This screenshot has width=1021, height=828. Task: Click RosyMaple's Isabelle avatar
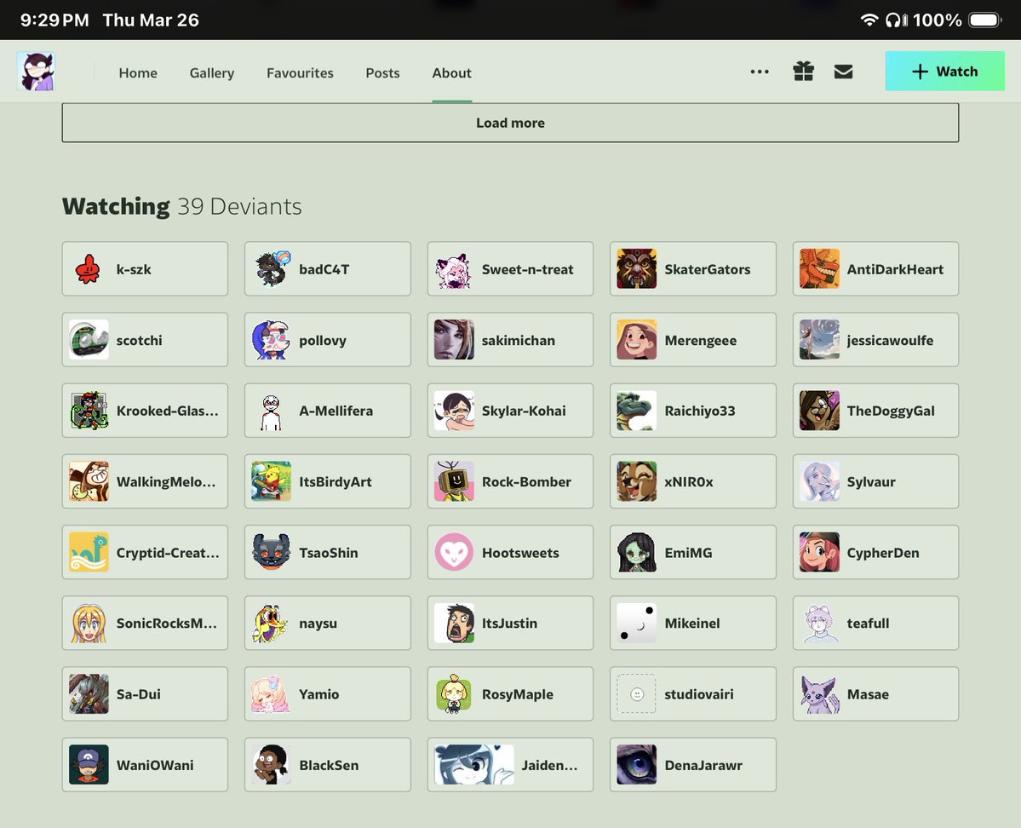454,694
